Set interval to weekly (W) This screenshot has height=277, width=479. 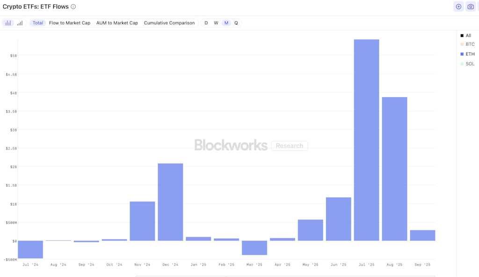click(216, 23)
